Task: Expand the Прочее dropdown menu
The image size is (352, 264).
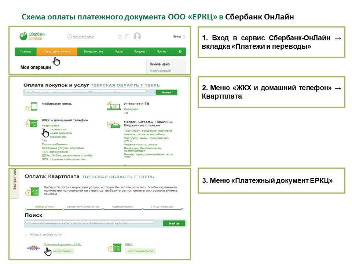Action: coord(162,51)
